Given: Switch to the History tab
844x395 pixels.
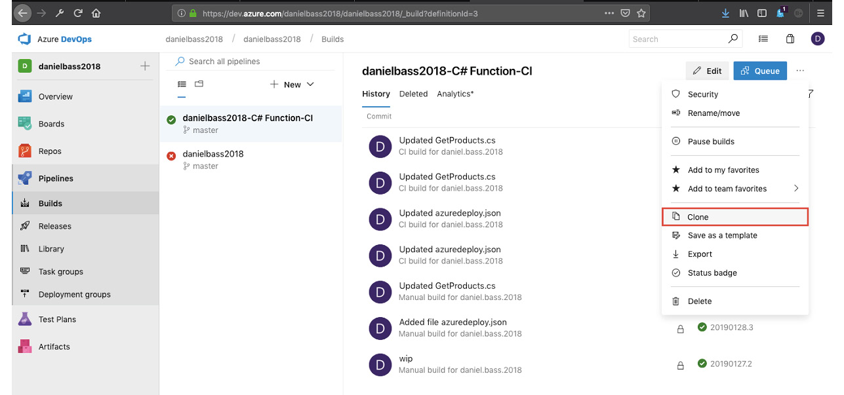Looking at the screenshot, I should pyautogui.click(x=376, y=94).
